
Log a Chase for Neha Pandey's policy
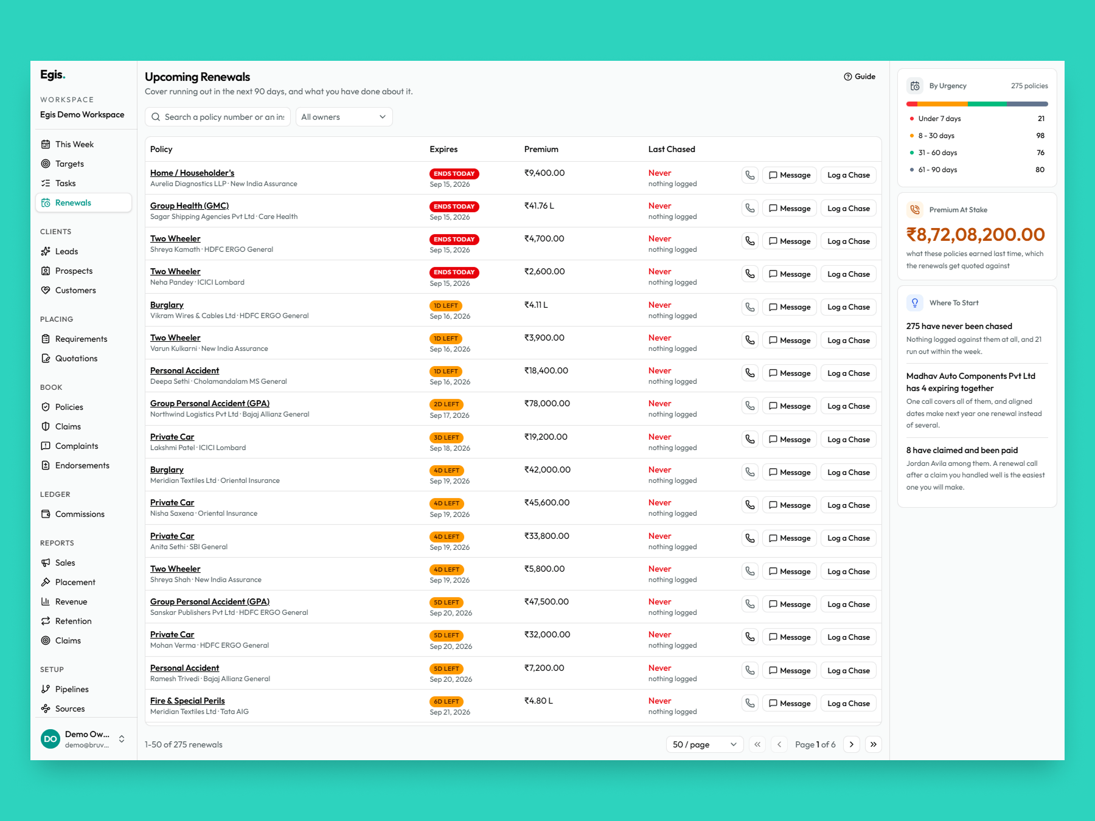coord(849,274)
